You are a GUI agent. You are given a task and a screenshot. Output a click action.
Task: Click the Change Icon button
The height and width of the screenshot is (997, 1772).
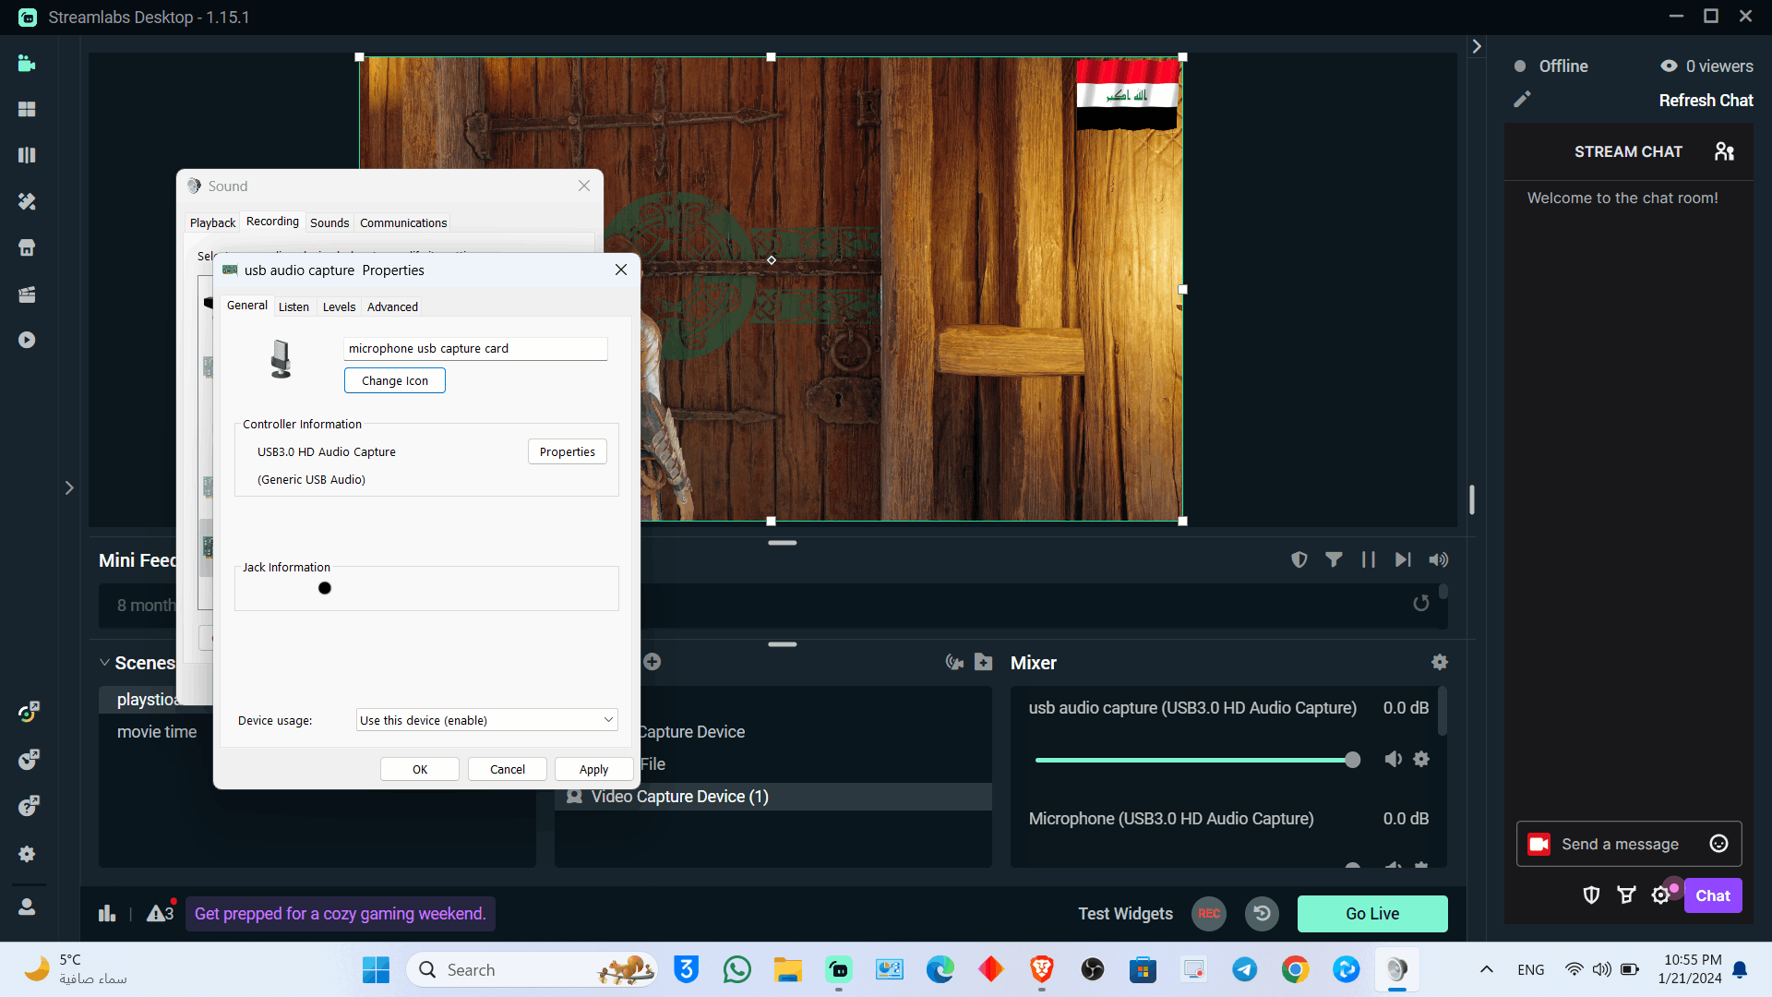[395, 380]
